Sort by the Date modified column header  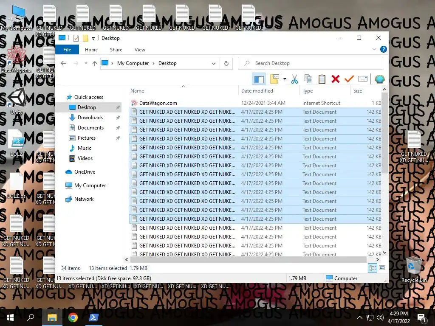click(x=269, y=91)
